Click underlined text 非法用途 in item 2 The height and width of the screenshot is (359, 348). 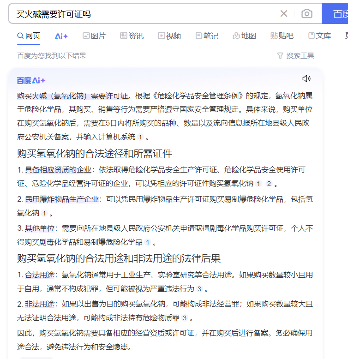[x=40, y=304]
